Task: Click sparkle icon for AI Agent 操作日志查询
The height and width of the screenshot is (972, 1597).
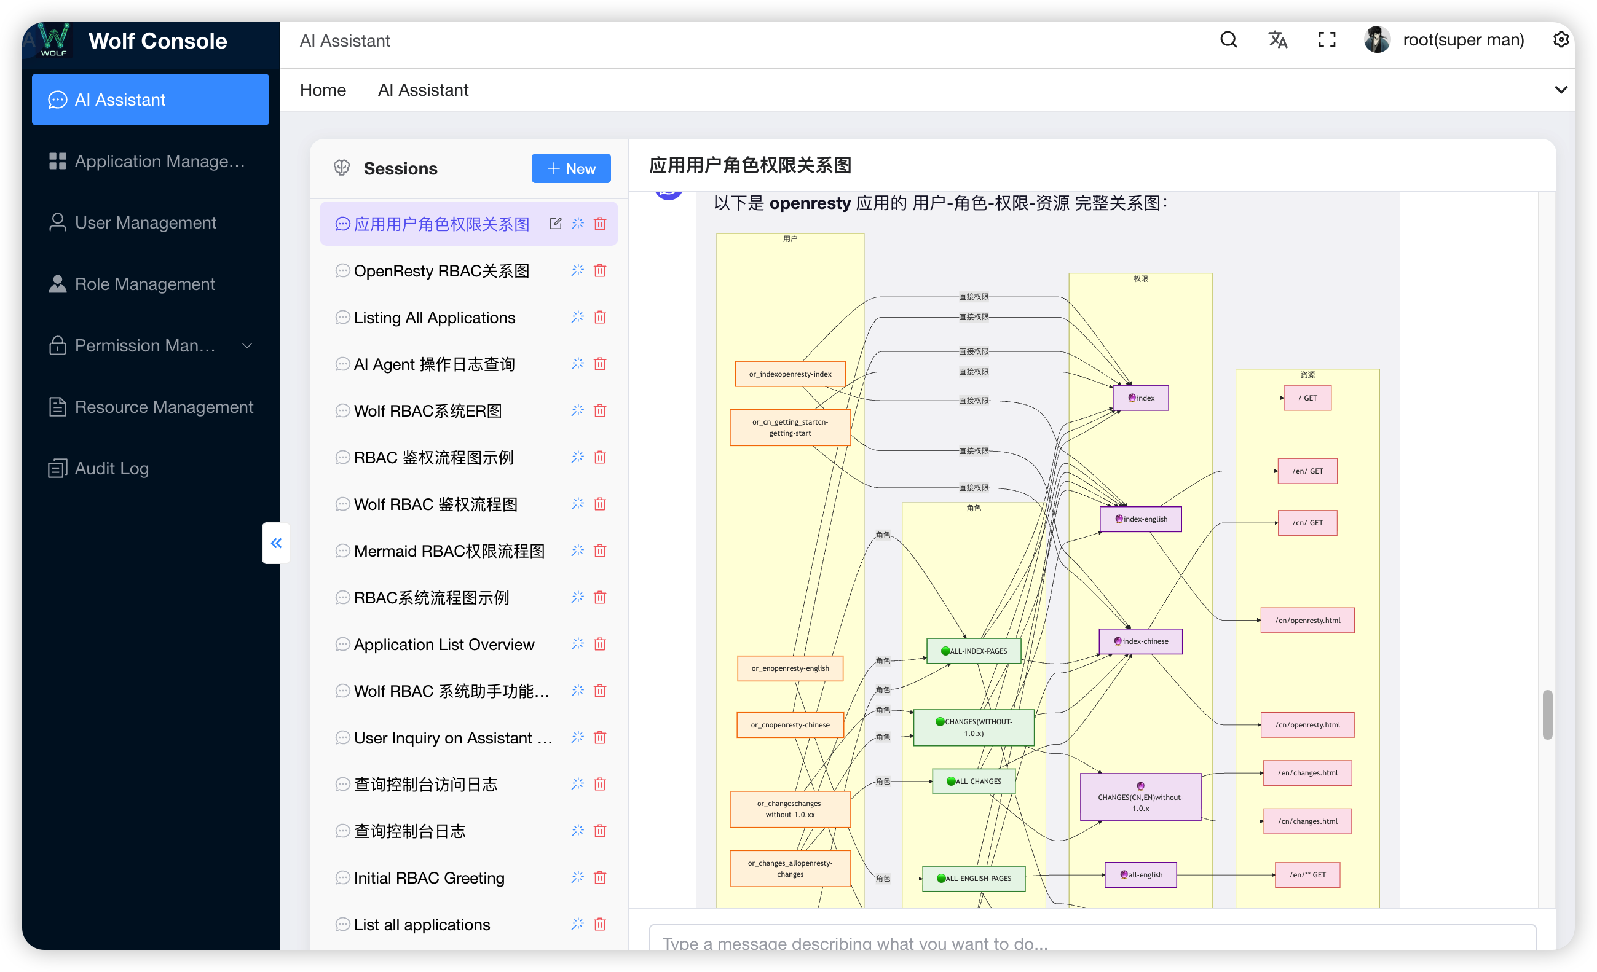Action: coord(577,364)
